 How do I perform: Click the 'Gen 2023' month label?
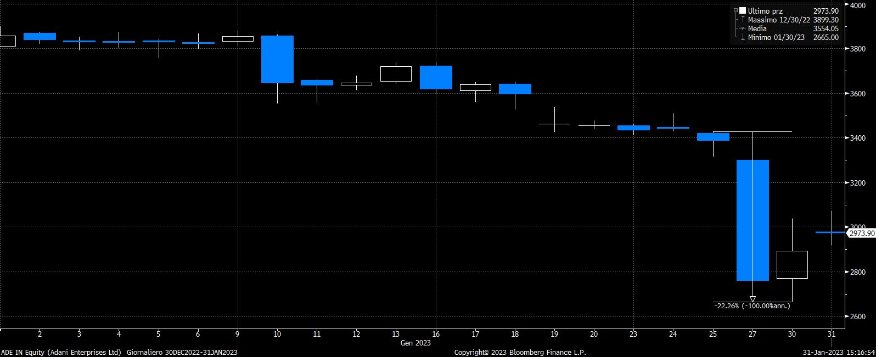click(x=415, y=343)
